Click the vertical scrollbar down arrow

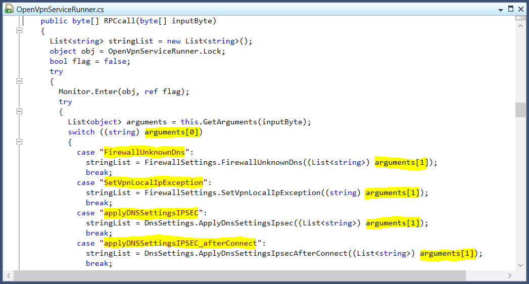tap(520, 265)
